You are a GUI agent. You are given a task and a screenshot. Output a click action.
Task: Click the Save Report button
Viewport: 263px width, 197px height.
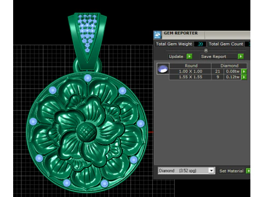219,56
